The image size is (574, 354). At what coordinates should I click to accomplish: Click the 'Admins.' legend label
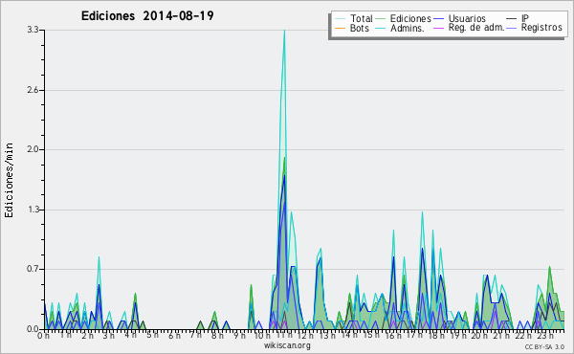[408, 28]
